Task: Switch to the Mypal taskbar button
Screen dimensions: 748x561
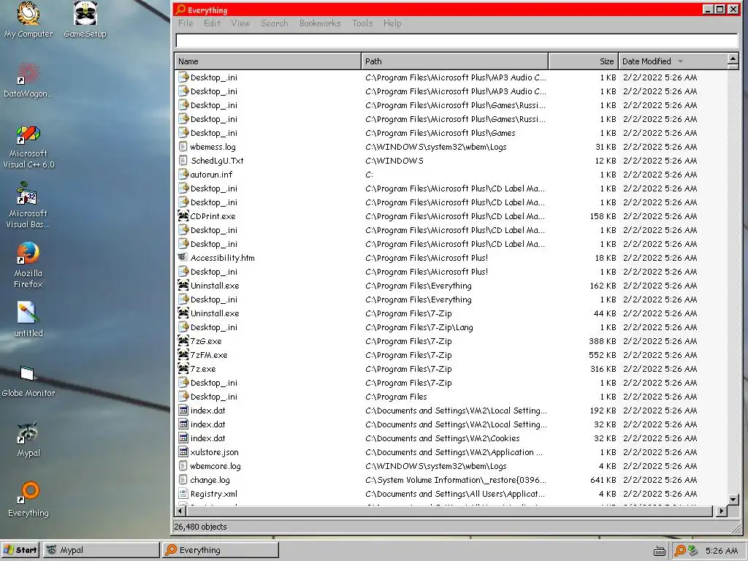Action: tap(101, 550)
